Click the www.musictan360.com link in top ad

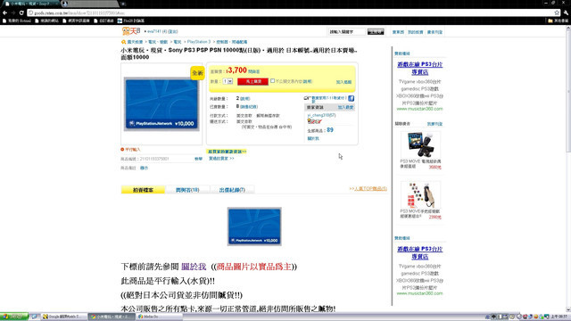click(419, 109)
